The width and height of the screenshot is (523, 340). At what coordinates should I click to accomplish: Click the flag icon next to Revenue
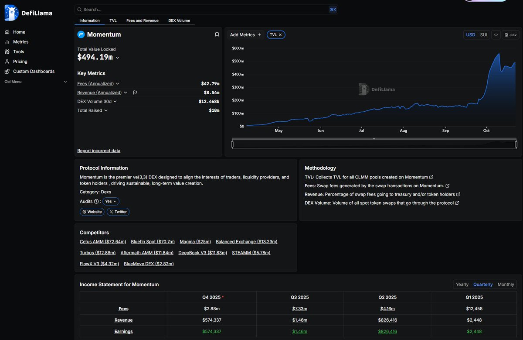point(135,93)
